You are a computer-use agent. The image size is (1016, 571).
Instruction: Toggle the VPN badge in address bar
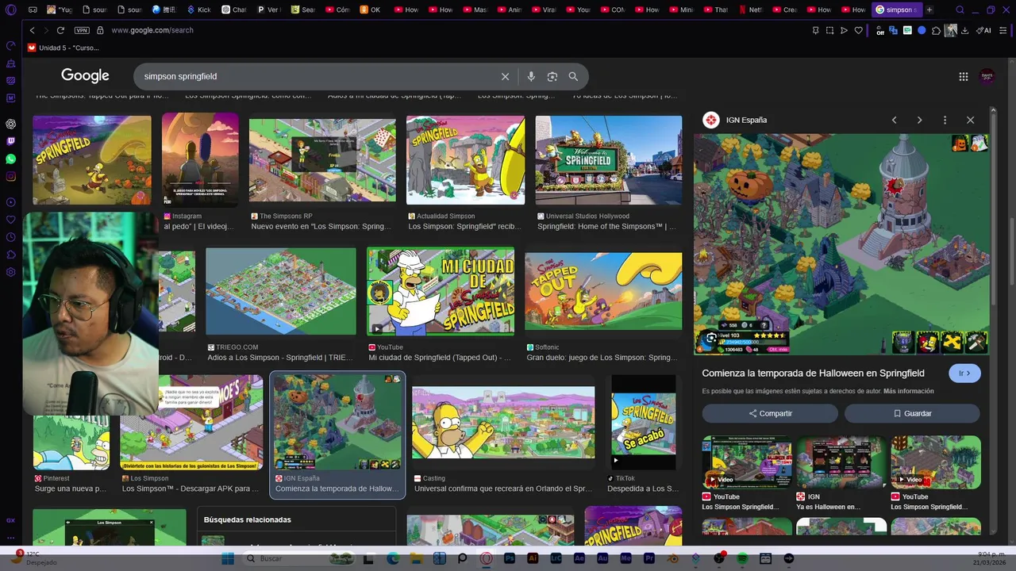point(82,30)
